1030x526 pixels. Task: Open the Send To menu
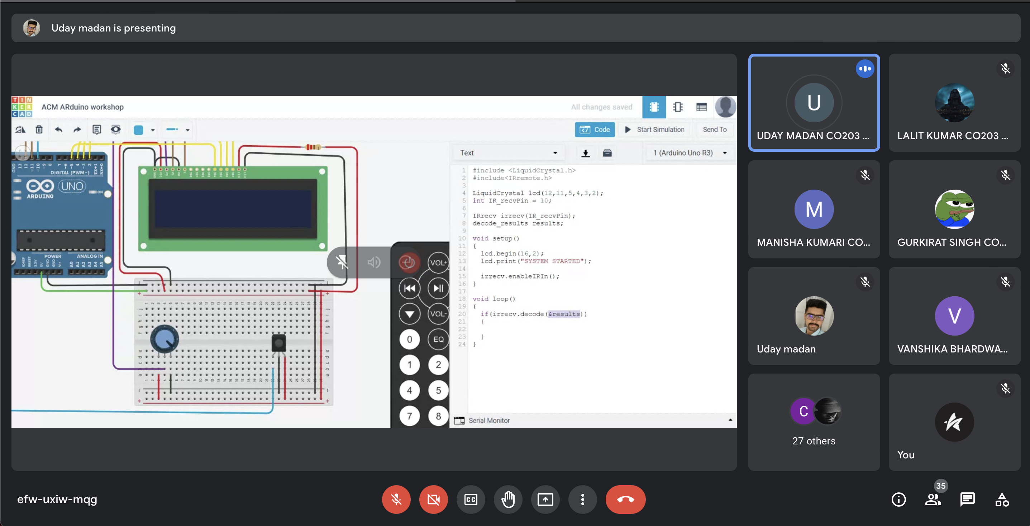[715, 129]
